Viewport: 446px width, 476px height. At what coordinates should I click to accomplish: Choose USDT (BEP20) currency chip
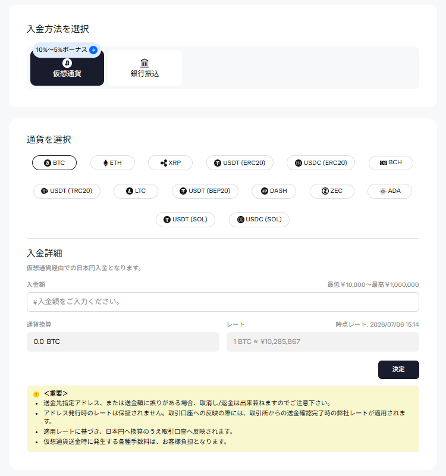tap(205, 191)
